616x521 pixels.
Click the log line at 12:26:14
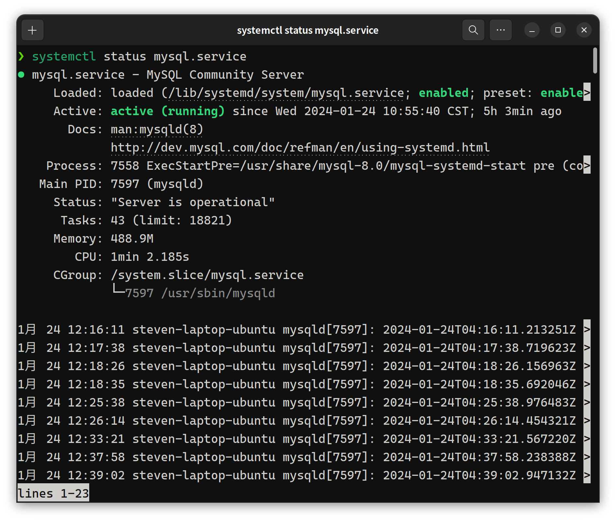[x=304, y=421]
